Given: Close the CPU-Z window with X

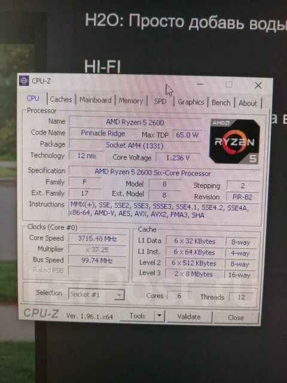Looking at the screenshot, I should [x=258, y=85].
